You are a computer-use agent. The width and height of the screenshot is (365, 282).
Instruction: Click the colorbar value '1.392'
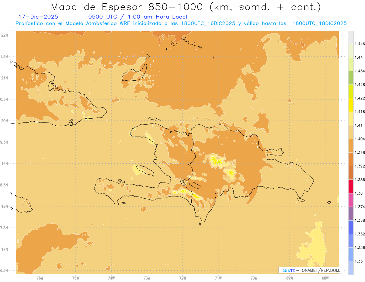[x=360, y=166]
